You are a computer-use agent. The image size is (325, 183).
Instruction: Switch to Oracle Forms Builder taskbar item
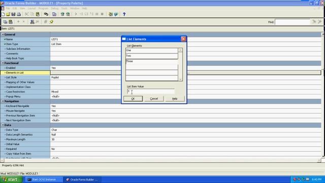pyautogui.click(x=82, y=179)
